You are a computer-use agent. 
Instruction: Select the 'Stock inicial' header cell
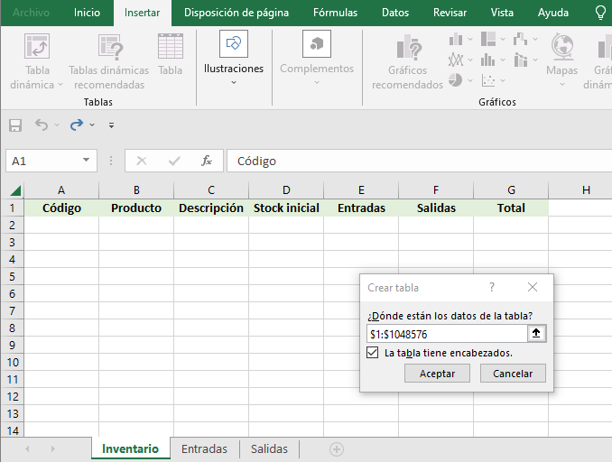pos(286,208)
